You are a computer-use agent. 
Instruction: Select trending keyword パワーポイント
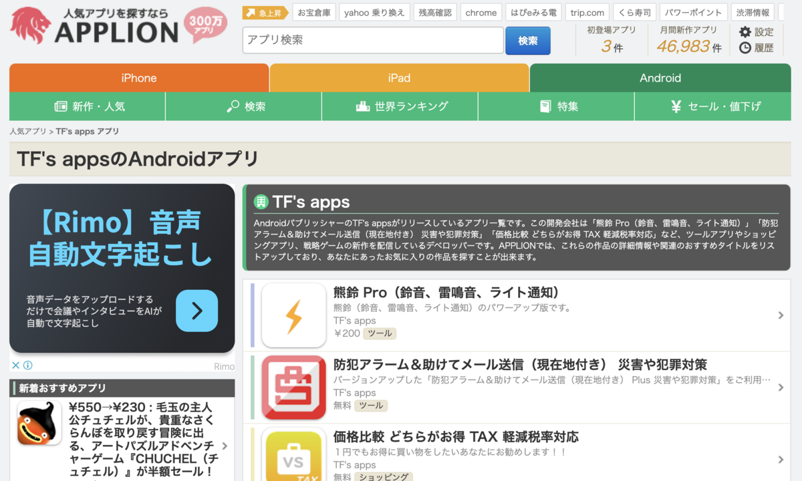(x=694, y=13)
